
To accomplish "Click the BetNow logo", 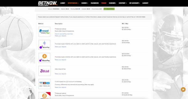I will click(x=48, y=3).
